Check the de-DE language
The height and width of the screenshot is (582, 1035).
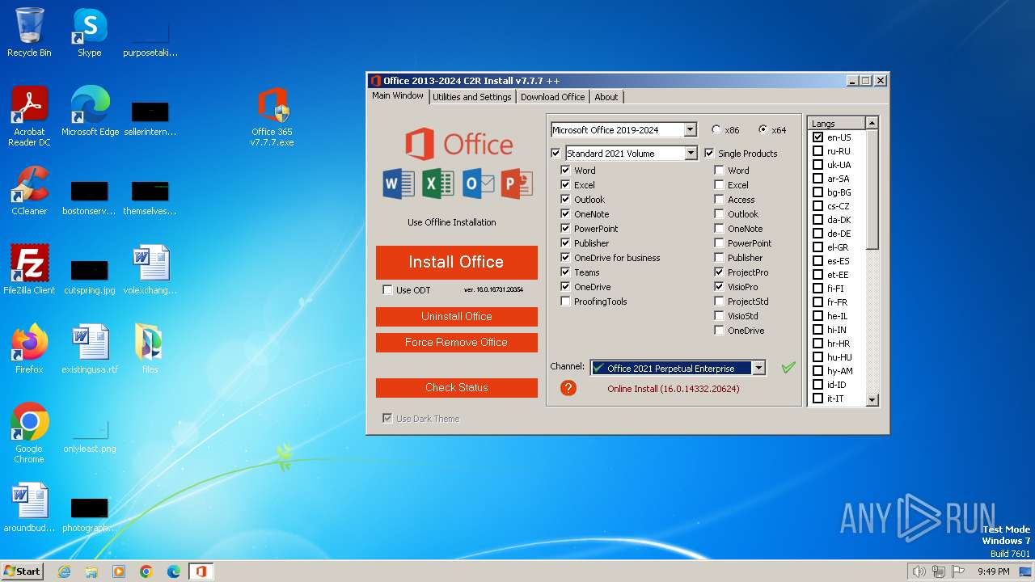point(817,234)
